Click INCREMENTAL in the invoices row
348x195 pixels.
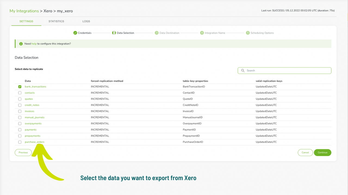(x=100, y=111)
